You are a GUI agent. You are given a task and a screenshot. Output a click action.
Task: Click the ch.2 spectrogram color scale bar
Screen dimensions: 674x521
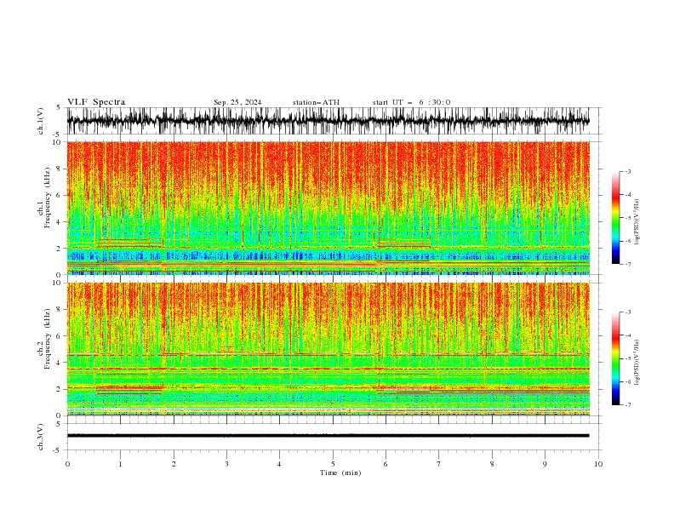615,358
